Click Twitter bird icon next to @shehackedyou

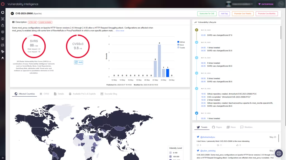pos(198,137)
